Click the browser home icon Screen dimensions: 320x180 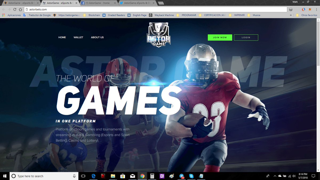coord(20,9)
